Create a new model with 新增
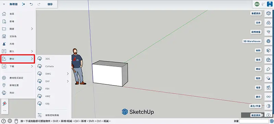The height and width of the screenshot is (124, 274). click(18, 21)
